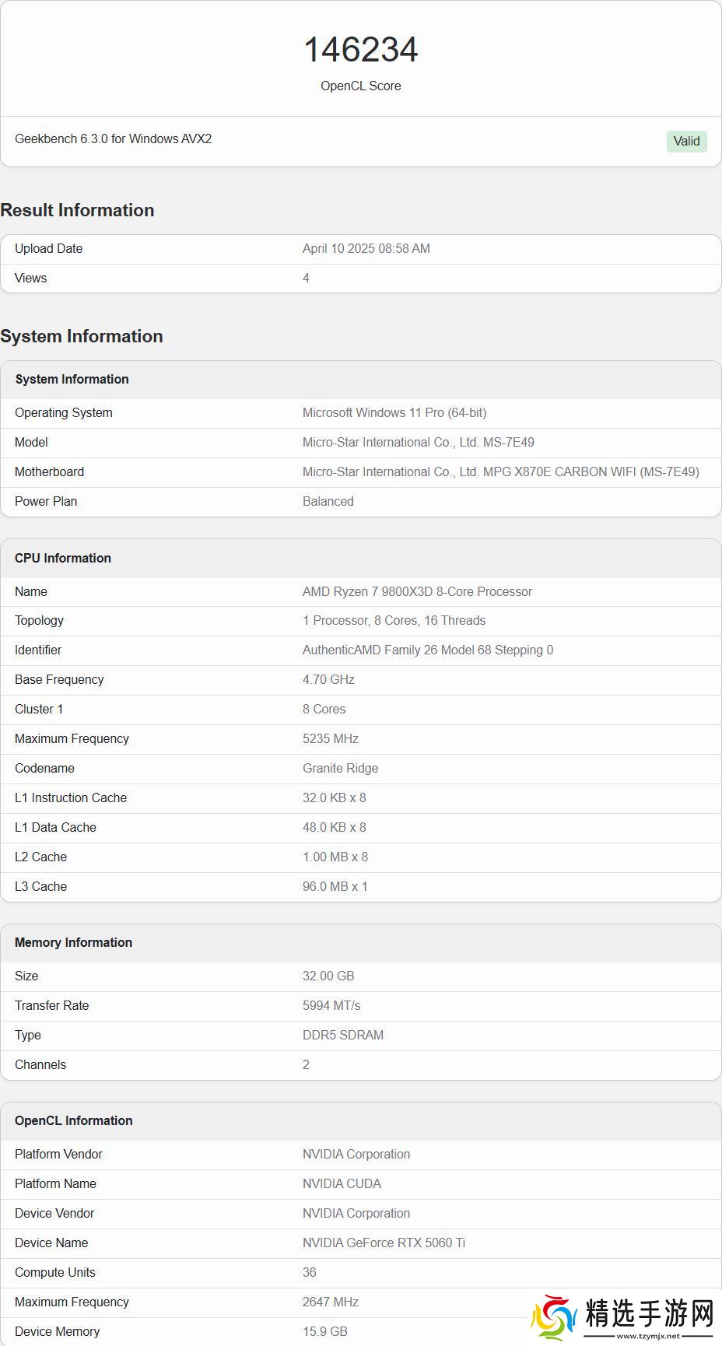This screenshot has width=722, height=1346.
Task: Click the green Valid badge
Action: click(x=686, y=141)
